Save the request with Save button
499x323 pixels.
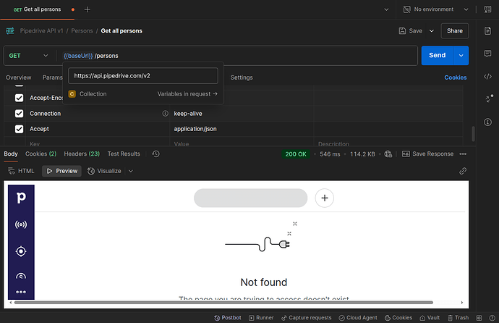point(411,31)
